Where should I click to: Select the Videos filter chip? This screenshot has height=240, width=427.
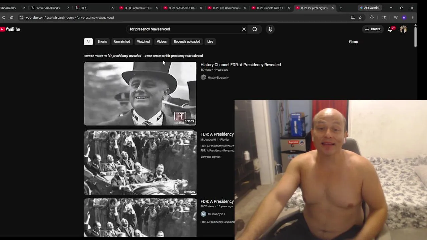[162, 41]
